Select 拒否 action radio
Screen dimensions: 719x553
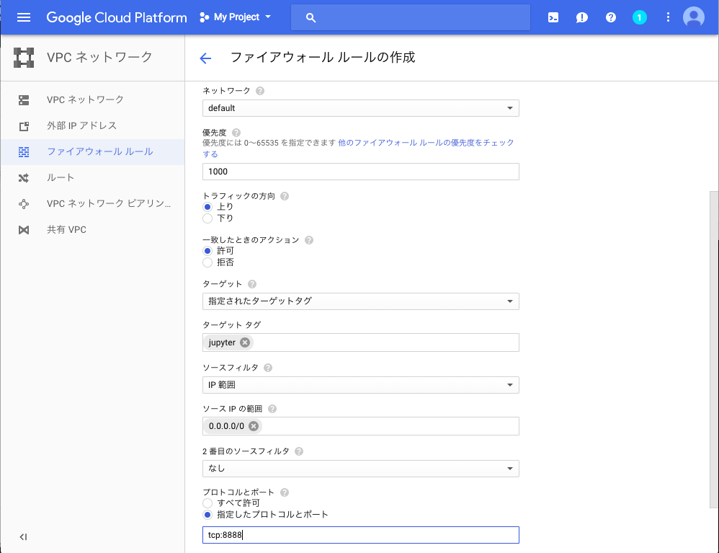click(207, 262)
